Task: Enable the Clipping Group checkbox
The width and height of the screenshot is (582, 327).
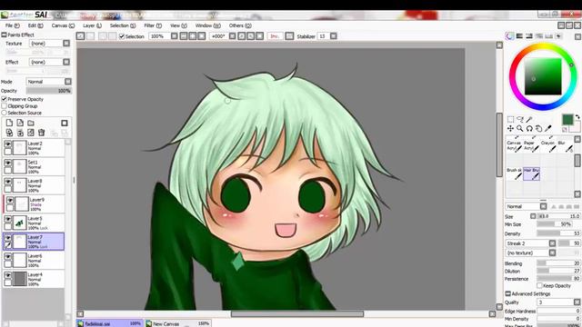Action: point(4,106)
